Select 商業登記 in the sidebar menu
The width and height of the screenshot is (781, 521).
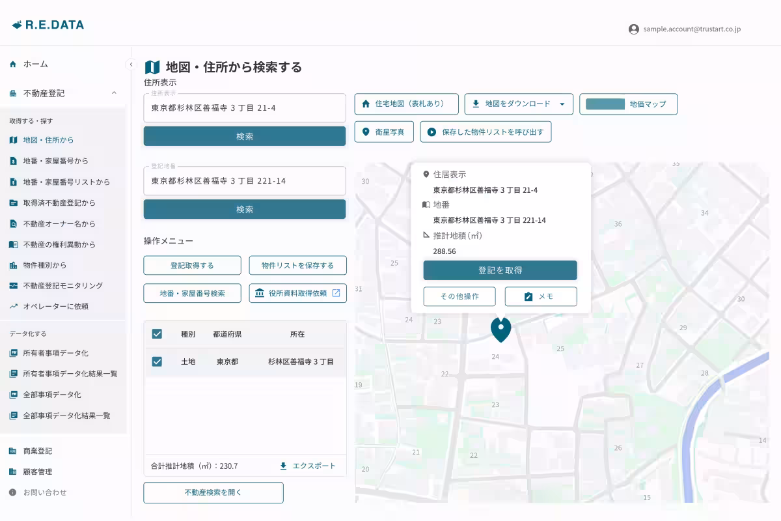pos(39,451)
